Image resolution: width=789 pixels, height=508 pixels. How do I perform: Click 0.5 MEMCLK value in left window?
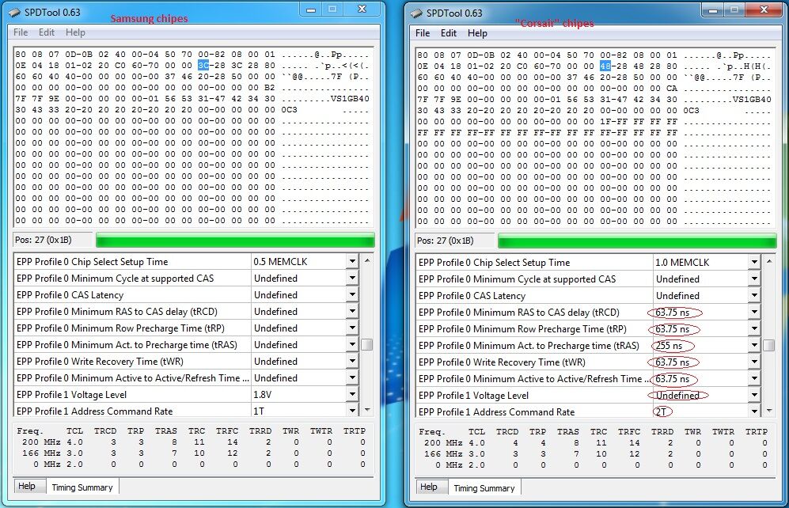tap(280, 262)
